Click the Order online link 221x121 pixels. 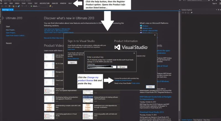tap(136, 83)
